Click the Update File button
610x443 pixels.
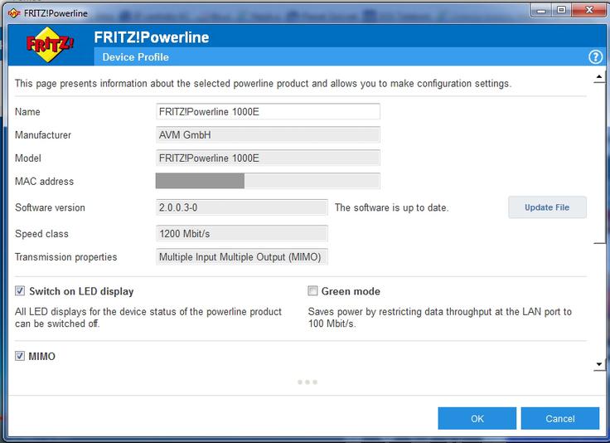(547, 207)
